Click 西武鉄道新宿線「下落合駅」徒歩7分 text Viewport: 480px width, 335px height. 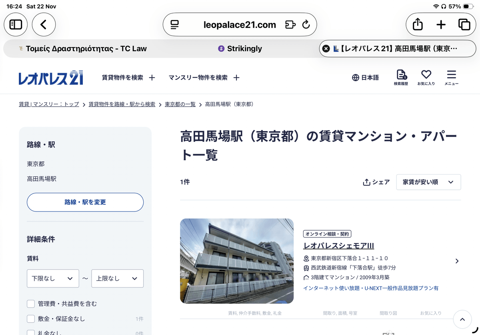pyautogui.click(x=353, y=268)
